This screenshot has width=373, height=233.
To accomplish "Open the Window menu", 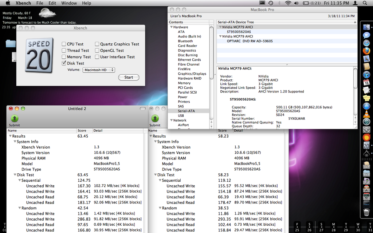I will pyautogui.click(x=69, y=3).
